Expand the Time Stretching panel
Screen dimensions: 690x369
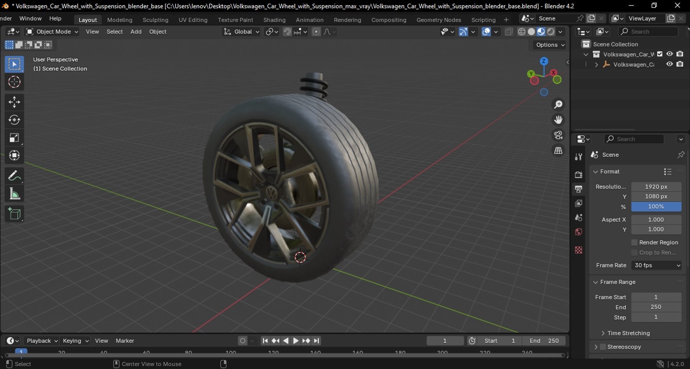point(603,333)
